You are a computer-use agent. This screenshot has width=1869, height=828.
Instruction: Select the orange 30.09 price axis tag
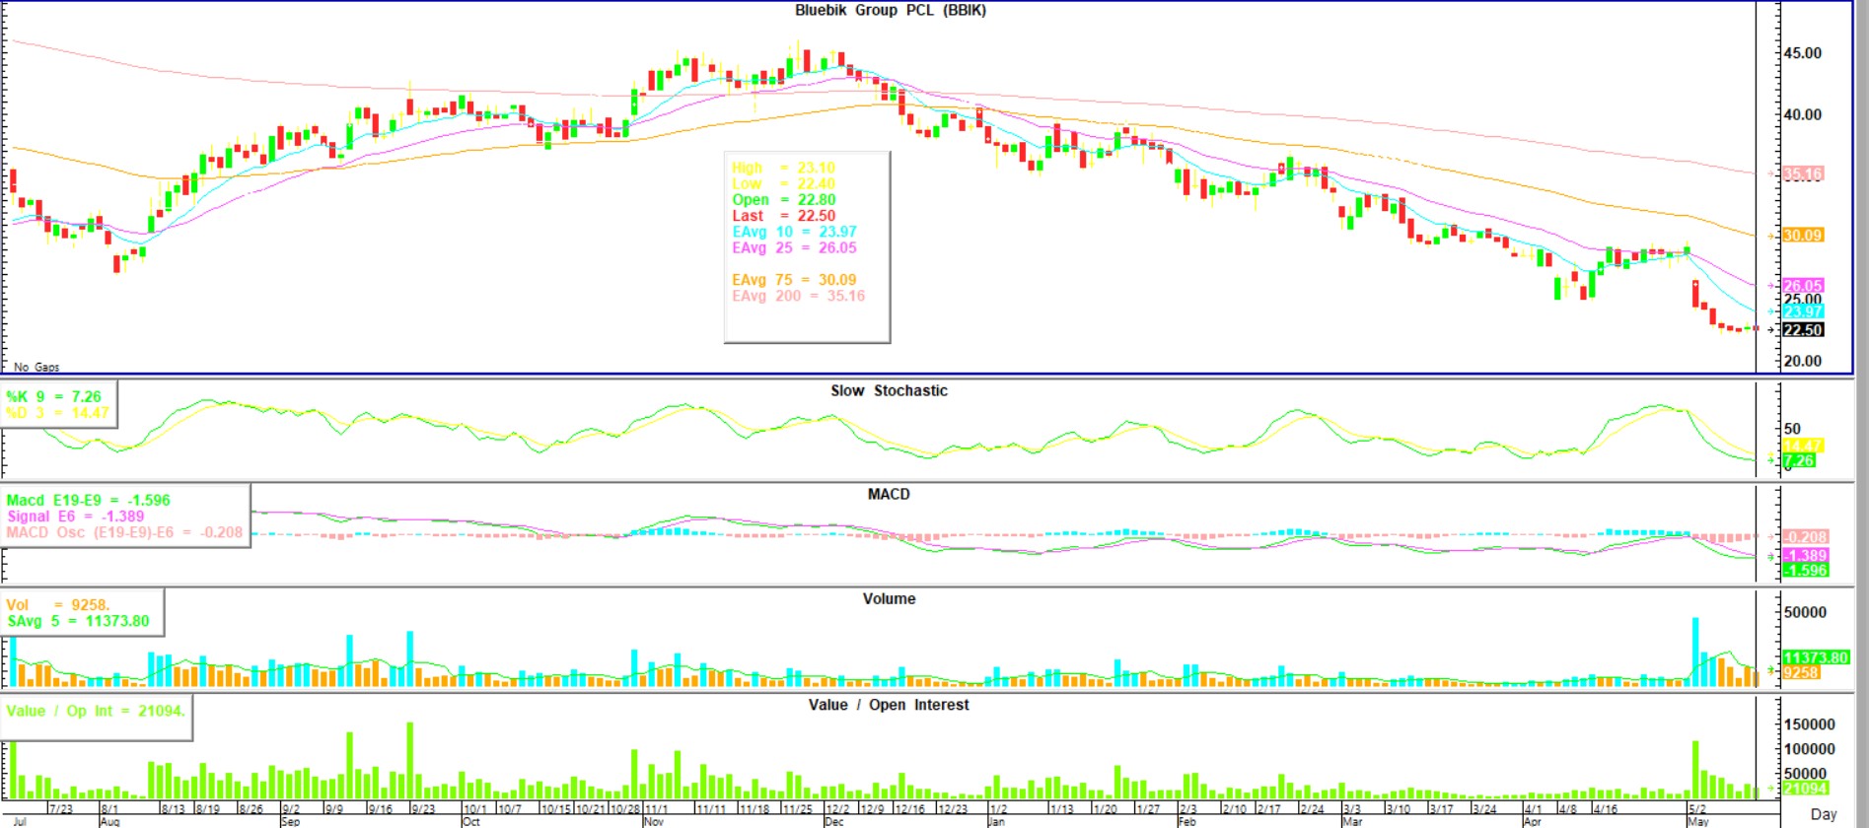pyautogui.click(x=1803, y=235)
